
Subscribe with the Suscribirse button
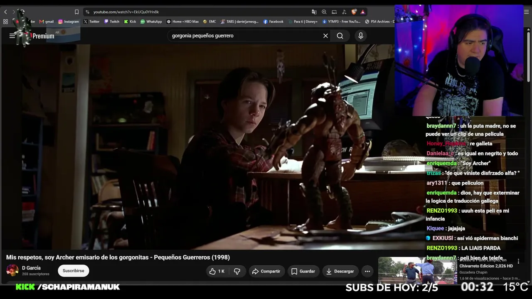(x=74, y=271)
